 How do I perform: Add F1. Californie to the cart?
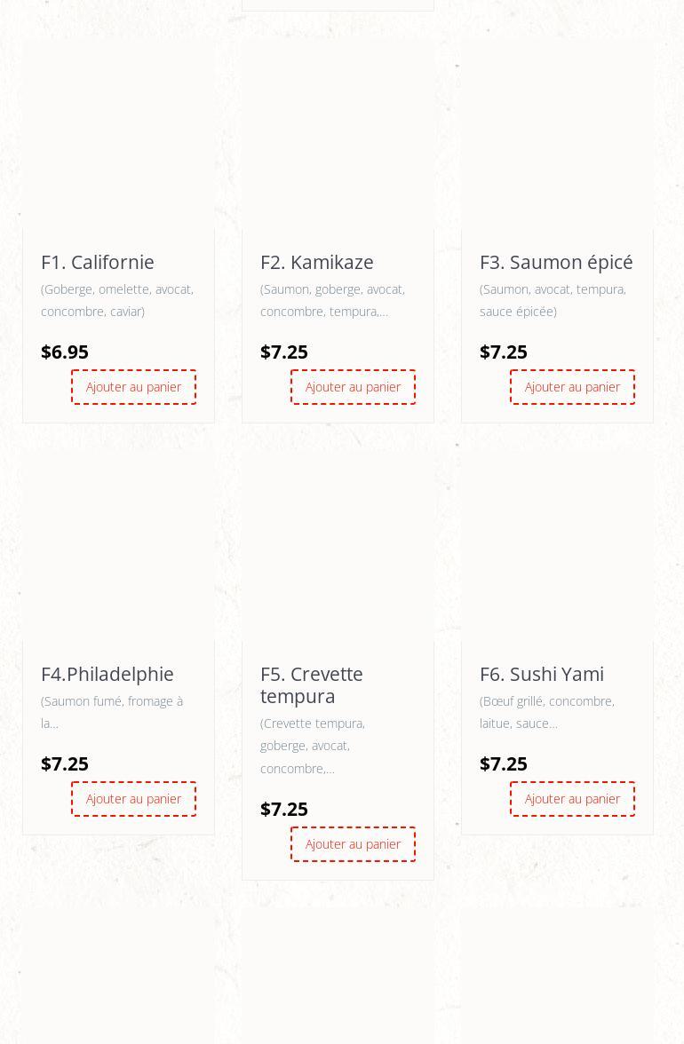coord(133,387)
